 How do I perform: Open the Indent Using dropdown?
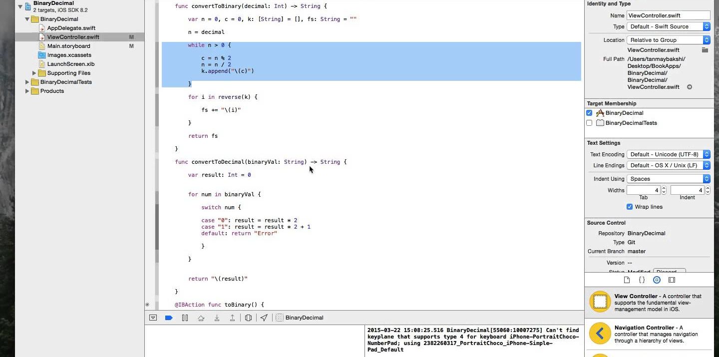[669, 179]
